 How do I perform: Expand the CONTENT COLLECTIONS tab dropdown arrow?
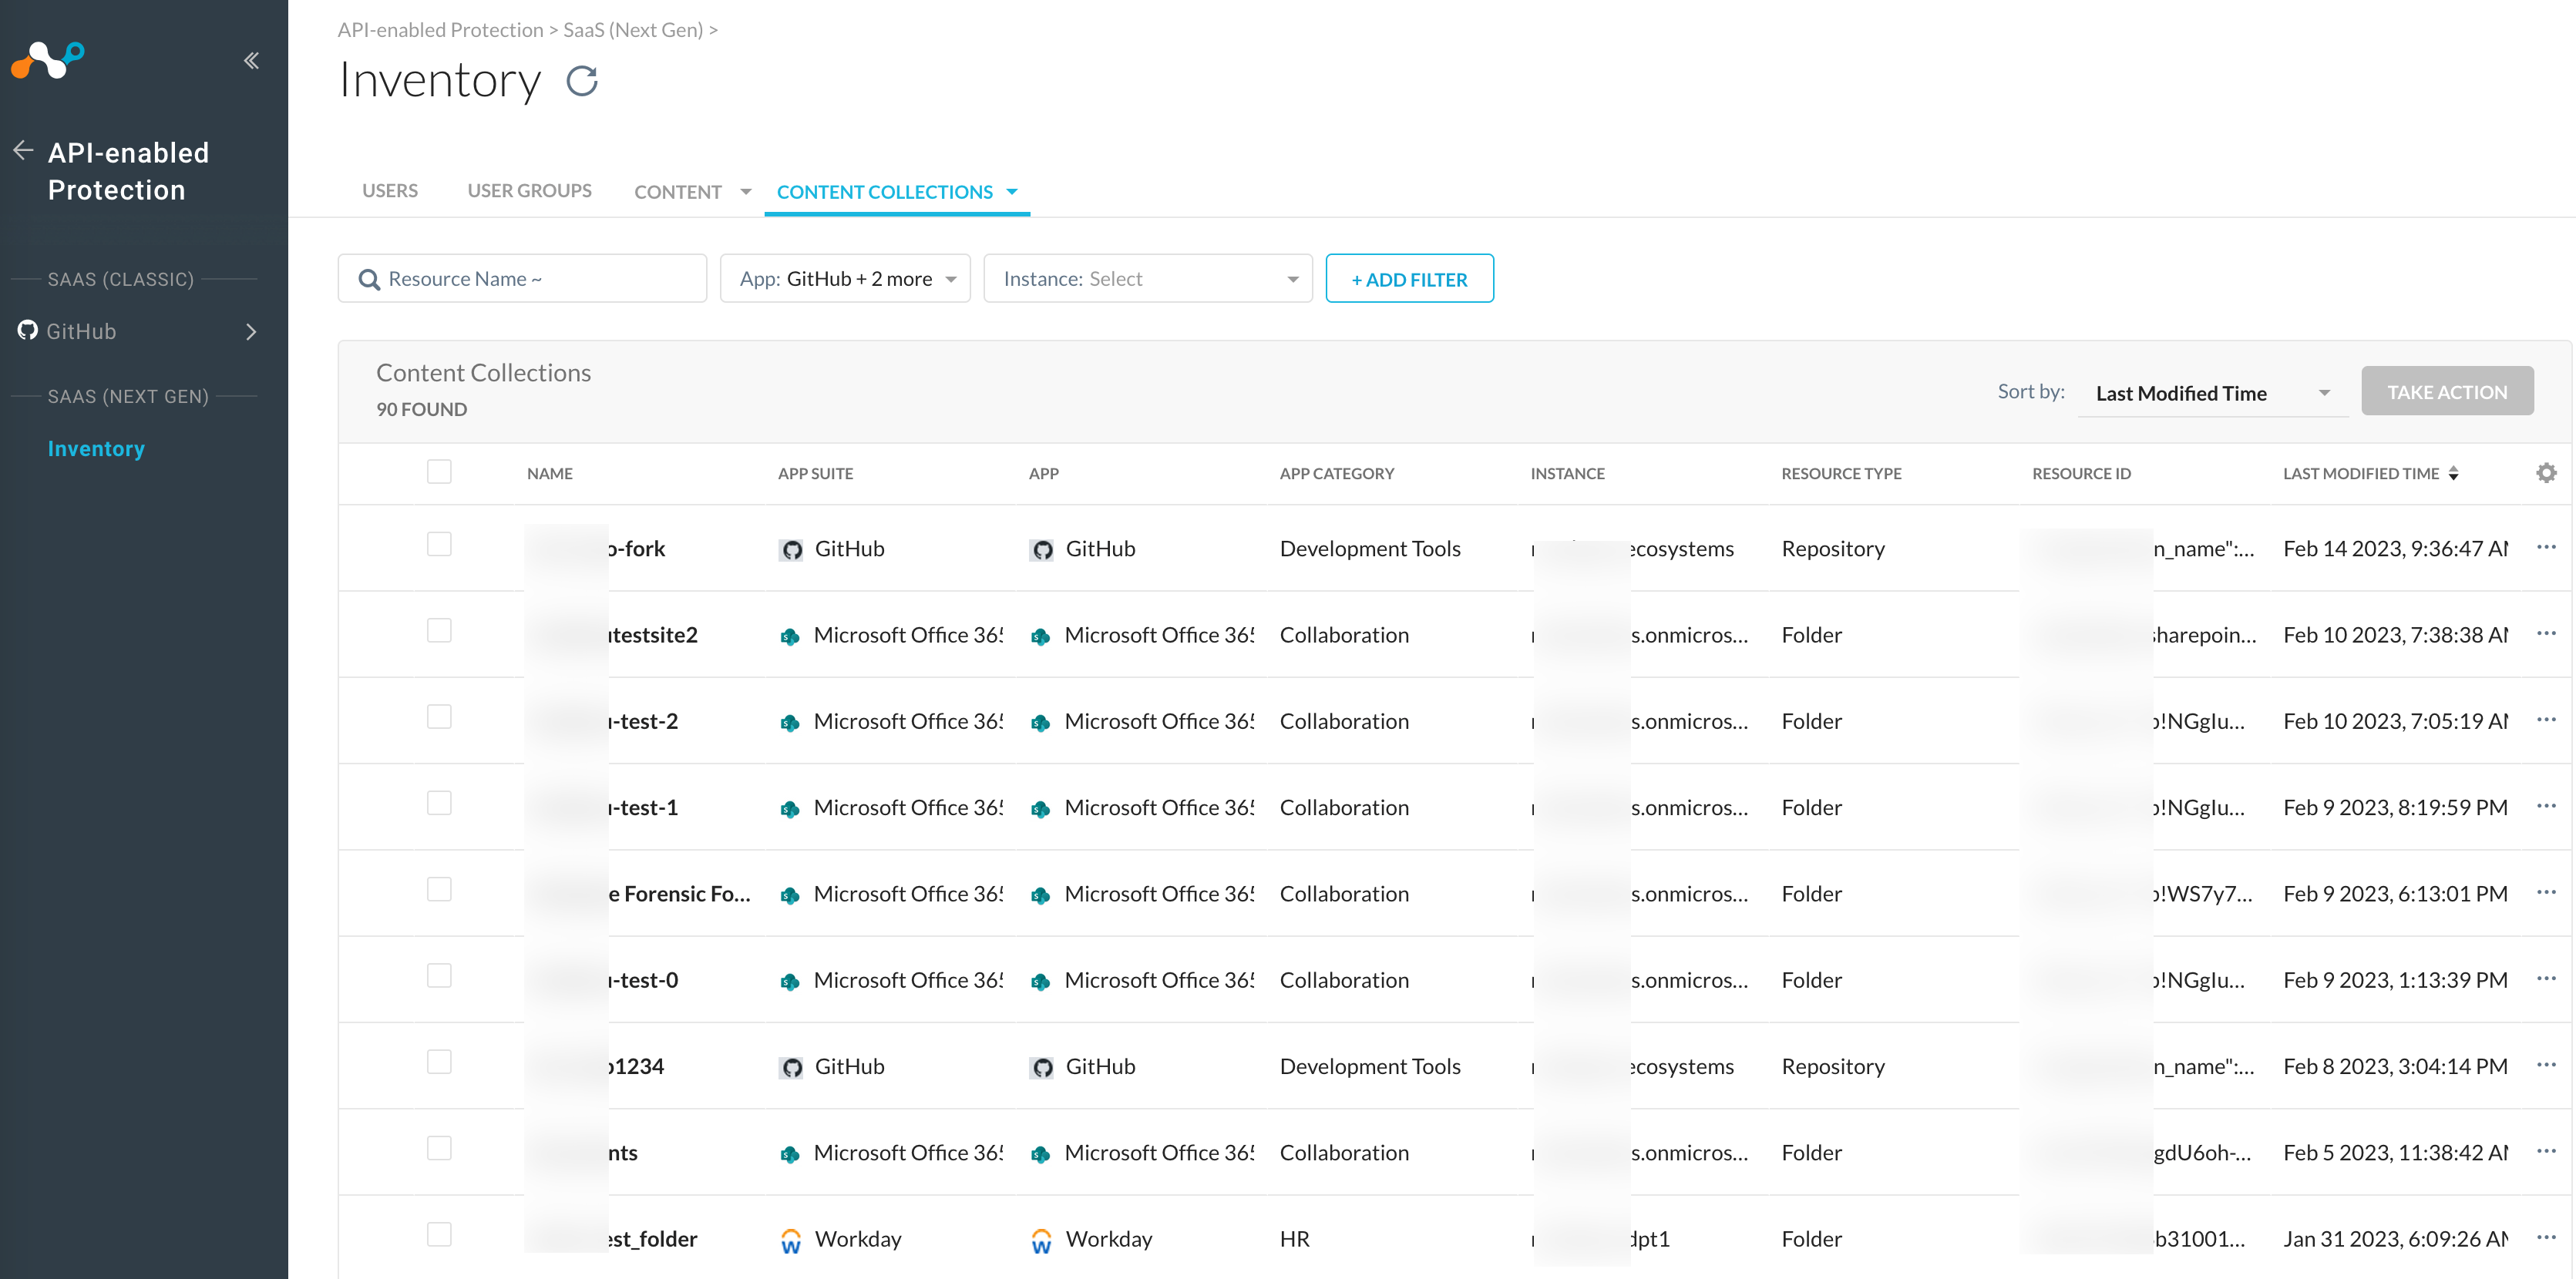pyautogui.click(x=1012, y=192)
